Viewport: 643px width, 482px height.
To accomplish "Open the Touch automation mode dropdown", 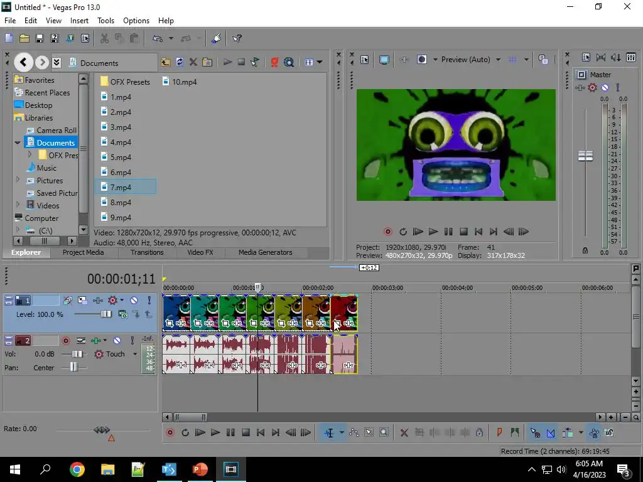I will [135, 354].
